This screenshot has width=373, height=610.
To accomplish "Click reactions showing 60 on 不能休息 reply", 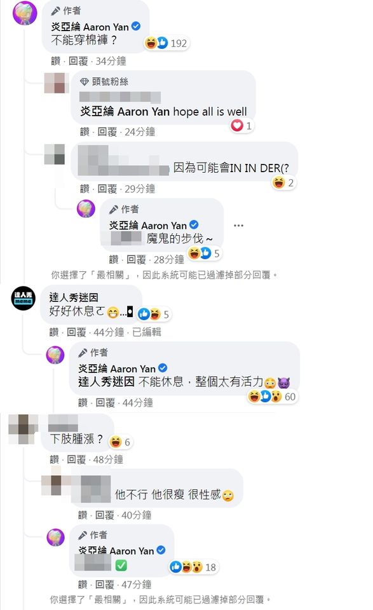I will point(272,396).
